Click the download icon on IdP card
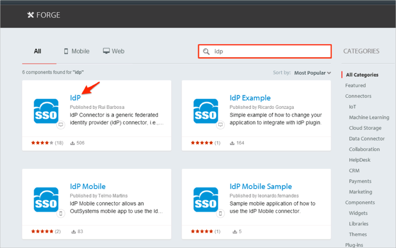The height and width of the screenshot is (248, 396). (73, 143)
